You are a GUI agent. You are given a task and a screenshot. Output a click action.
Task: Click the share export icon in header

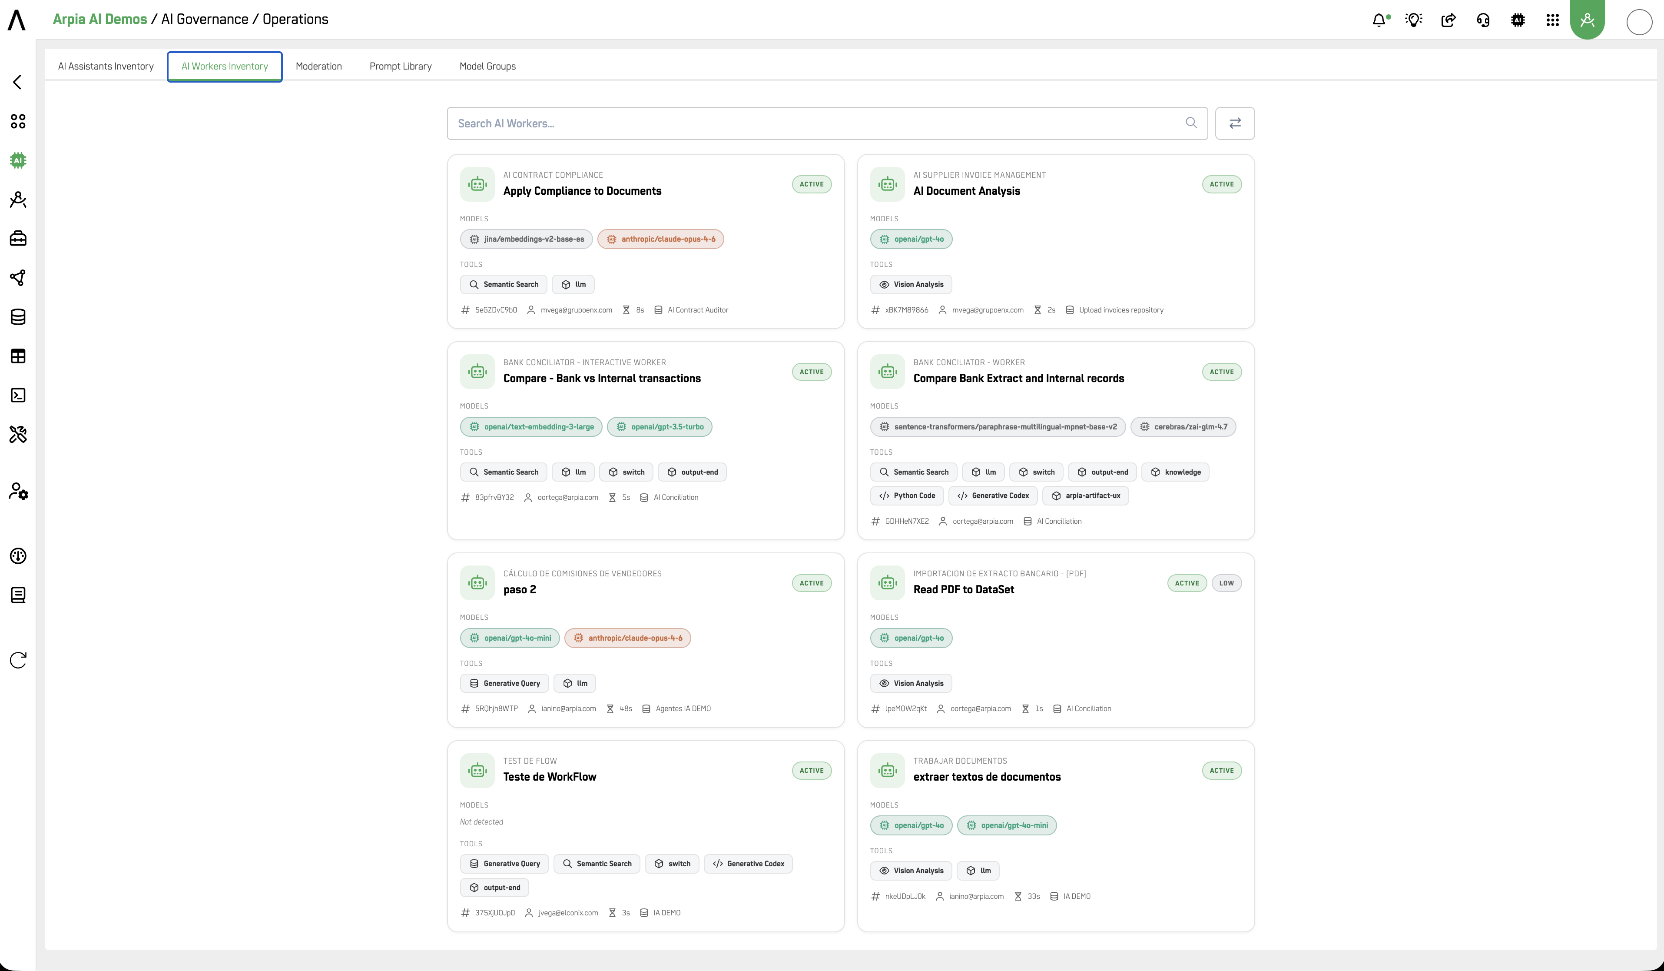tap(1448, 20)
